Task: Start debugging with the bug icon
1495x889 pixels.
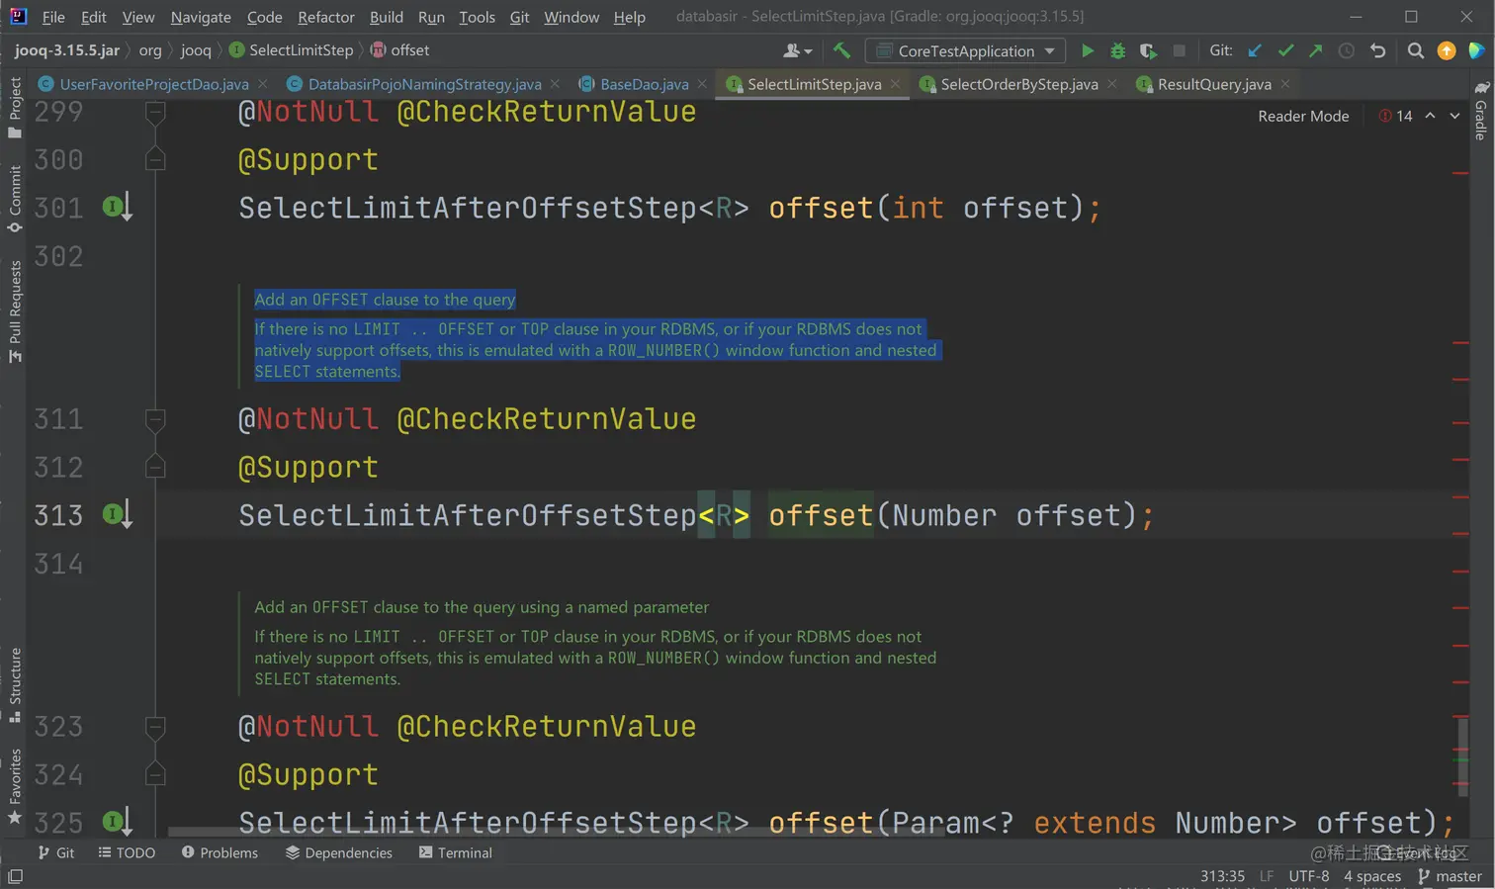Action: (x=1118, y=50)
